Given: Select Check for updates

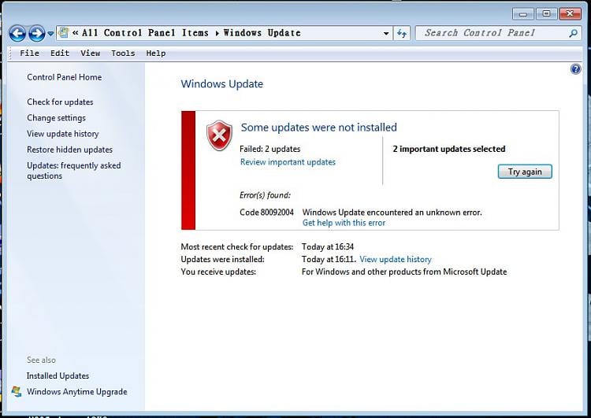Looking at the screenshot, I should click(60, 102).
